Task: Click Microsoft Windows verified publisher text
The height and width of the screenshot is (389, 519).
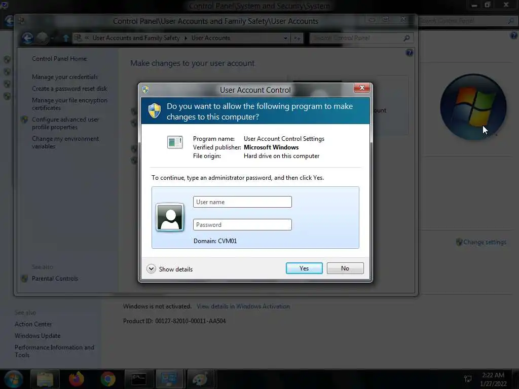Action: 271,147
